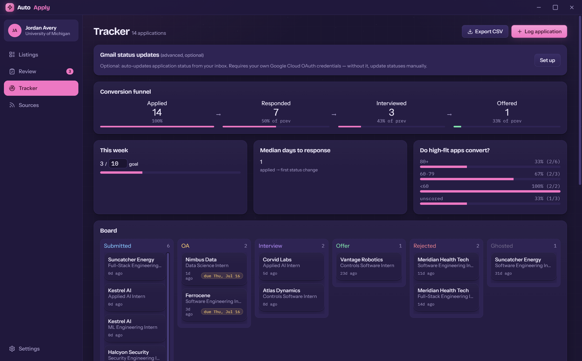Image resolution: width=582 pixels, height=361 pixels.
Task: Open Ferrocene Software Engineering card
Action: click(214, 304)
